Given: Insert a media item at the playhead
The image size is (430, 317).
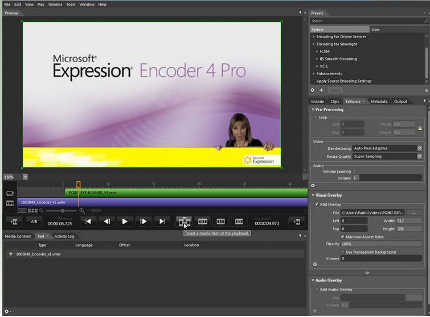Looking at the screenshot, I should point(183,221).
